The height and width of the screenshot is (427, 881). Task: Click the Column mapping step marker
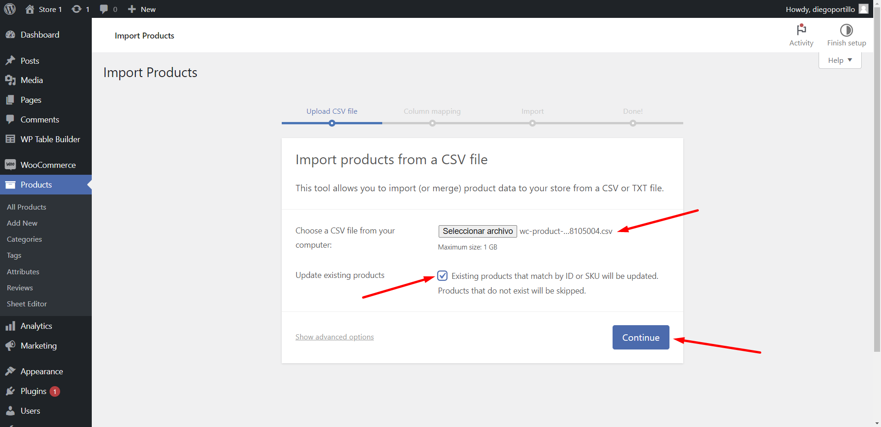click(x=432, y=123)
